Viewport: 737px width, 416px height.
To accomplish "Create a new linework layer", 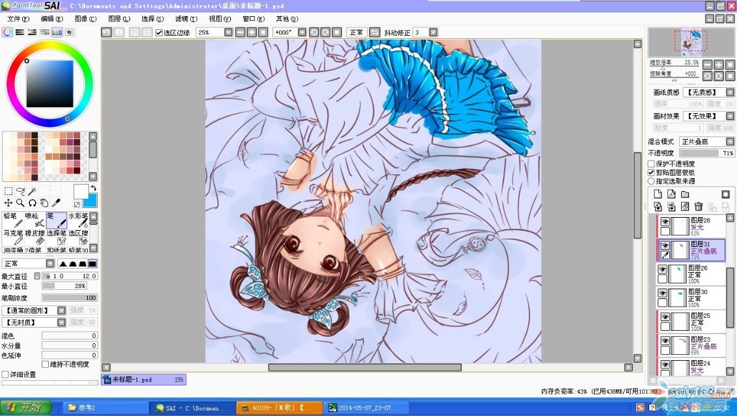I will click(x=671, y=194).
